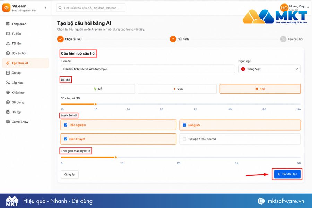Open Game Show from the sidebar

[x=25, y=122]
